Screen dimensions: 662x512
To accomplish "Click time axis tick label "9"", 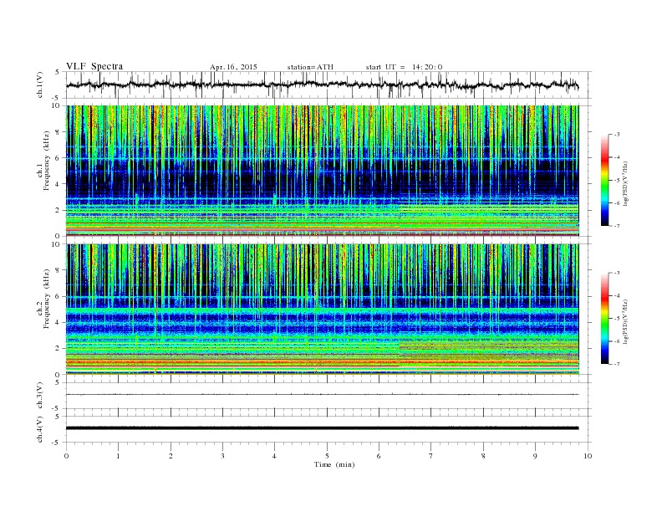I will tap(535, 456).
